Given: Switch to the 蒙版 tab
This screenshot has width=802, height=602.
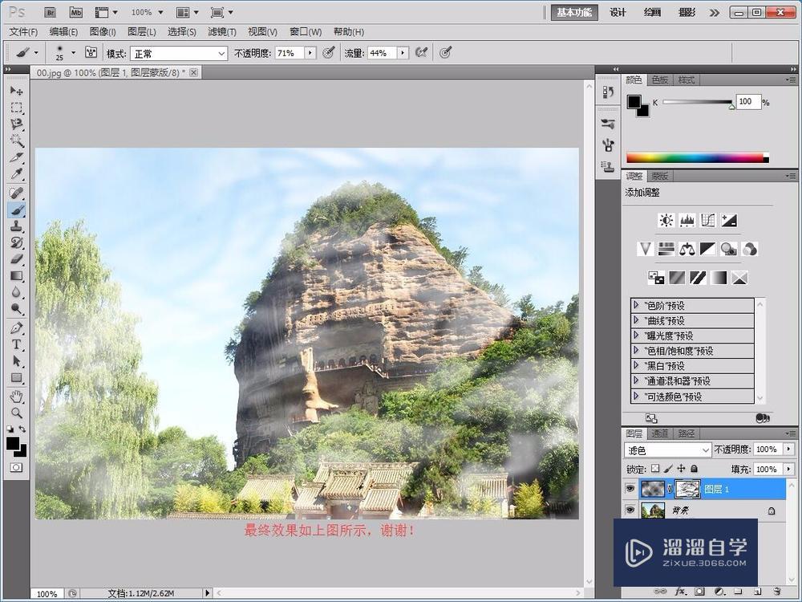Looking at the screenshot, I should point(659,176).
